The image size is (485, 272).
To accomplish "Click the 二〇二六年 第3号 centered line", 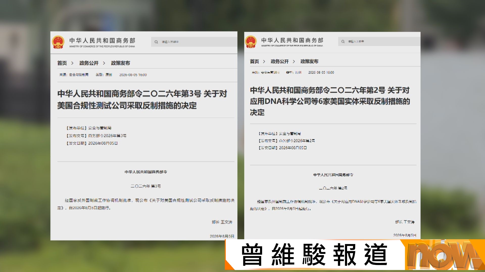I will point(146,186).
